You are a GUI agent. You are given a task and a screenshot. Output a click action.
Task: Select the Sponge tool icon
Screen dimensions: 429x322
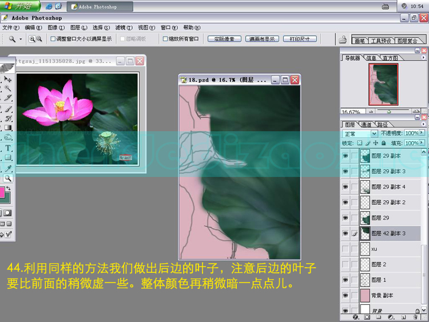[7, 137]
